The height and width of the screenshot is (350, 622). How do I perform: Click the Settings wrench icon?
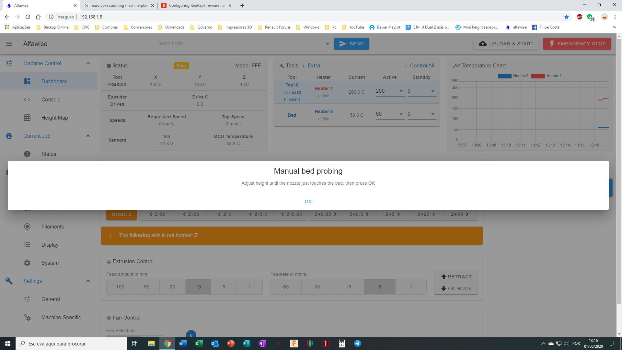(9, 281)
